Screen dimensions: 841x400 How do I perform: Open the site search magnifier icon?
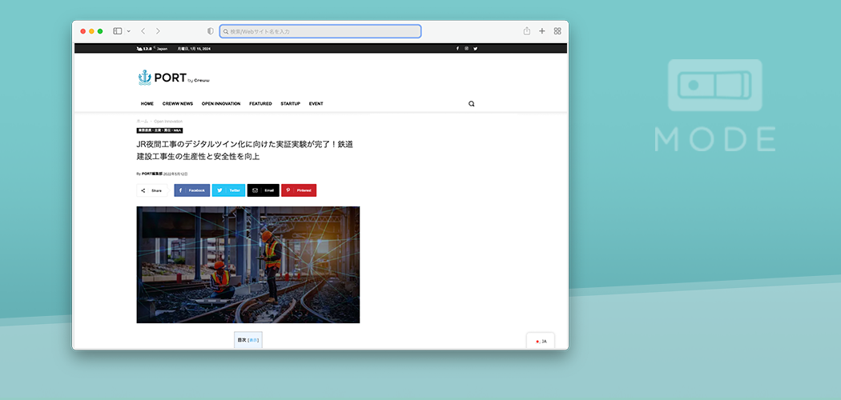(471, 103)
